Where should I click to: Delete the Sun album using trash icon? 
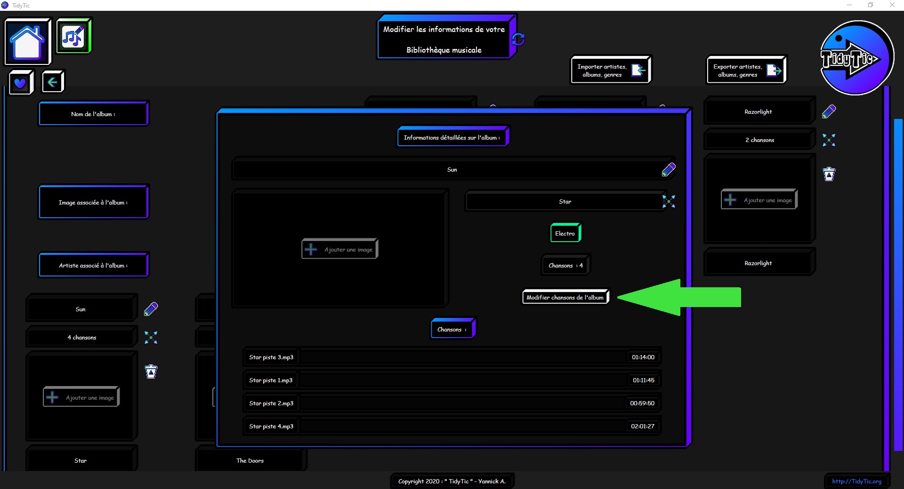click(x=151, y=371)
